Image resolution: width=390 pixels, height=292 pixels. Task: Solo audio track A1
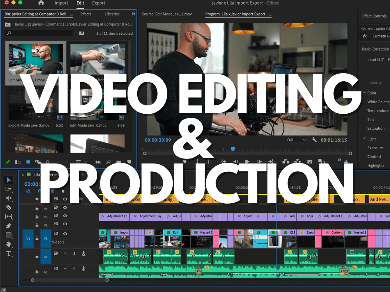tap(74, 253)
